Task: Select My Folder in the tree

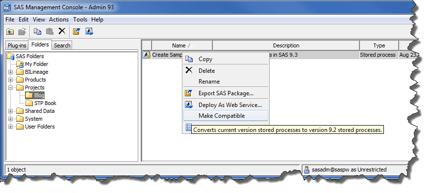Action: click(x=36, y=64)
